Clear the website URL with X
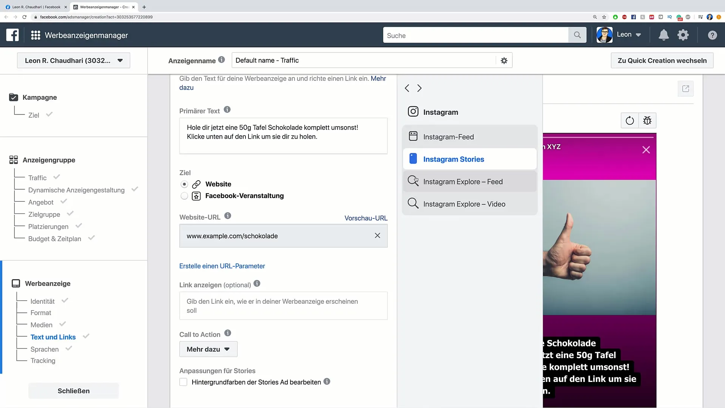Viewport: 725px width, 408px height. click(x=377, y=235)
